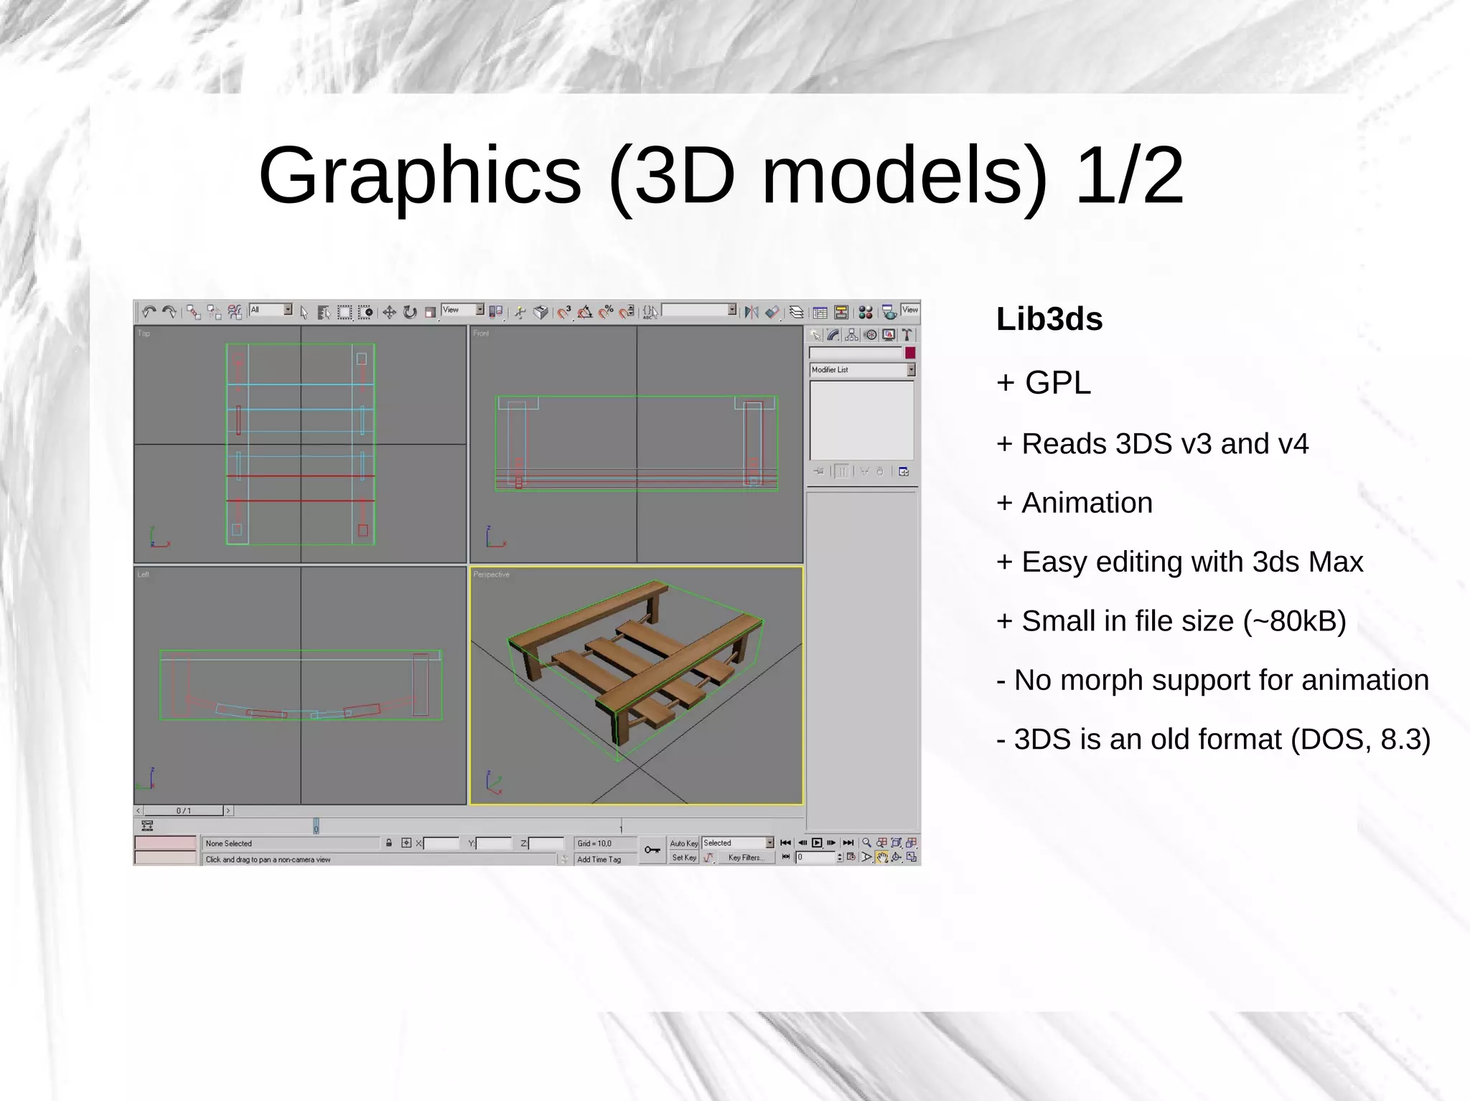
Task: Switch to the Display panel tab
Action: click(889, 335)
